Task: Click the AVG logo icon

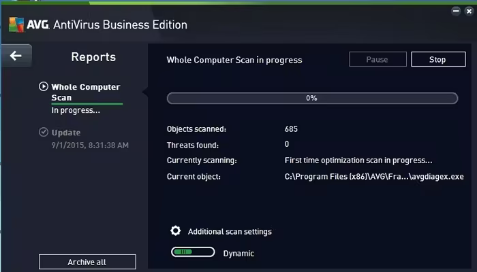Action: (16, 24)
